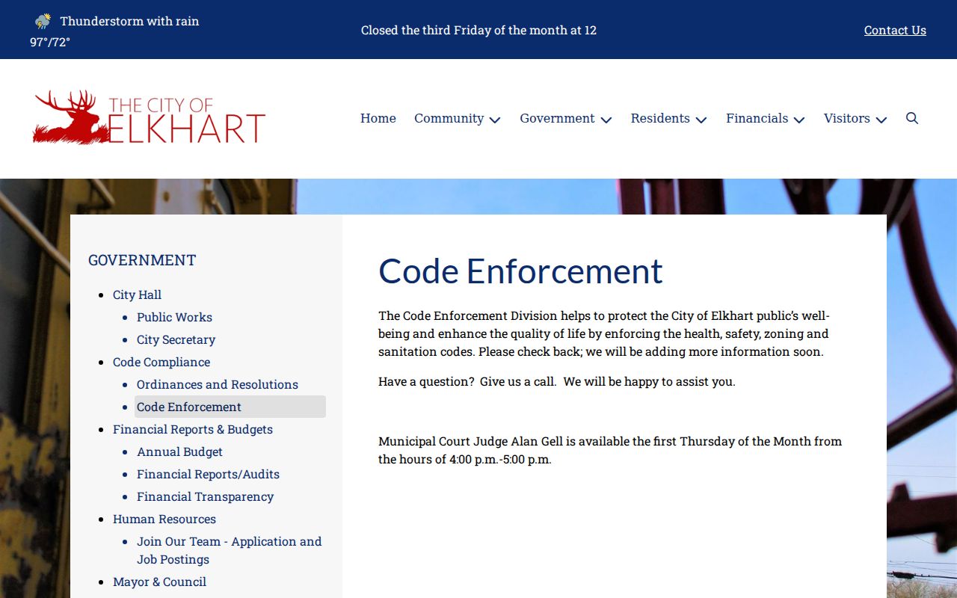The image size is (957, 598).
Task: Open Join Our Team job postings link
Action: pos(230,550)
